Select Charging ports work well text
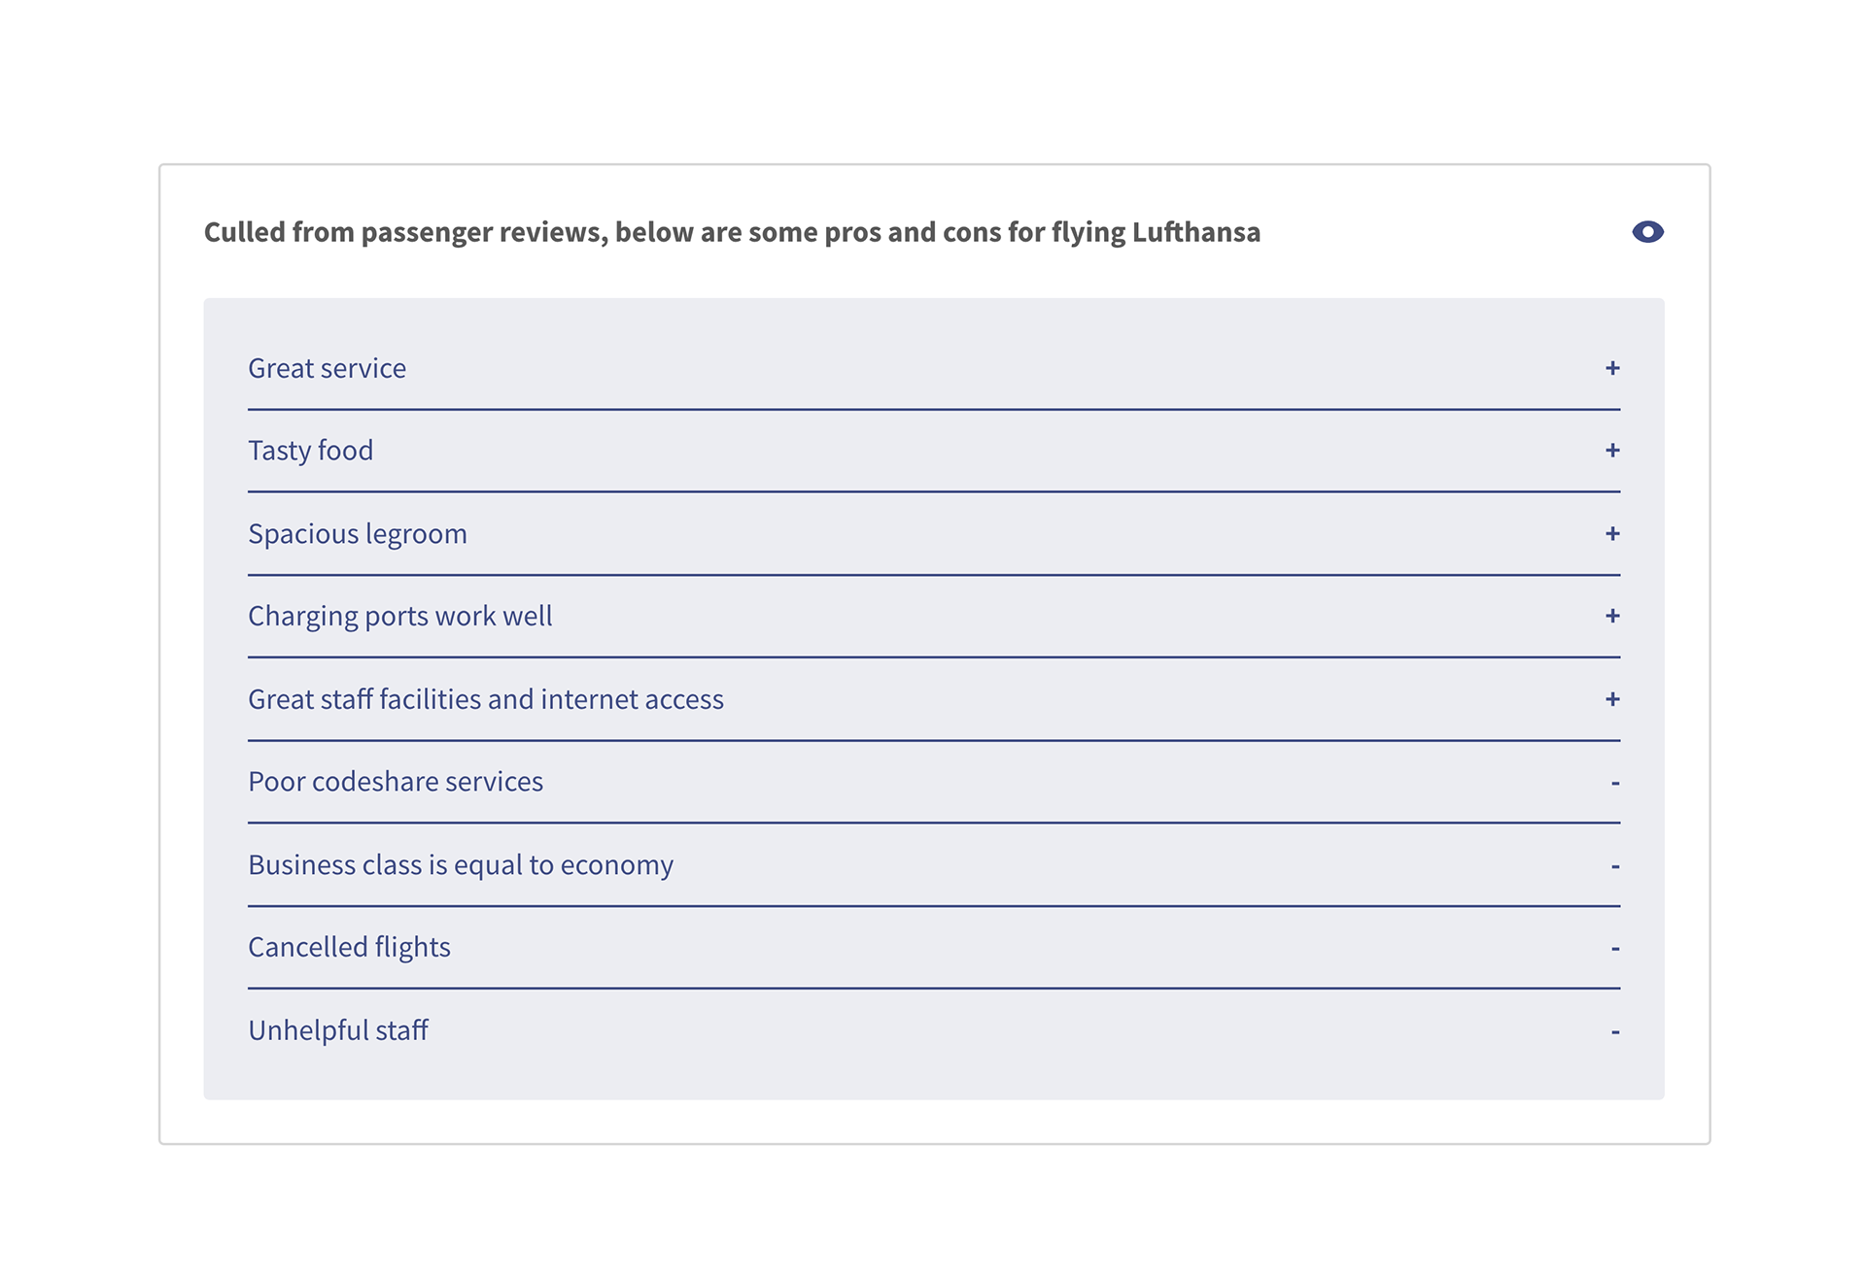Image resolution: width=1866 pixels, height=1279 pixels. pyautogui.click(x=399, y=617)
